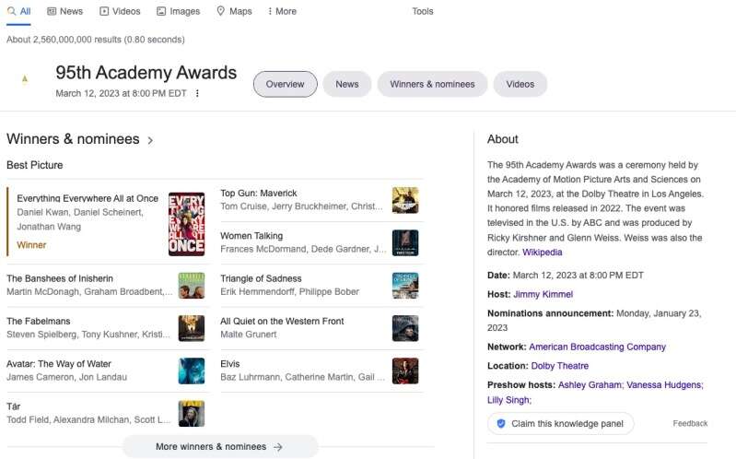Open the Triangle of Sadness poster thumbnail

click(x=405, y=285)
